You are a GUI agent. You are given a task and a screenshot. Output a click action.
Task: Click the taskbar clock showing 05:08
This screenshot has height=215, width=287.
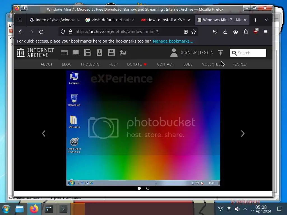tap(261, 209)
